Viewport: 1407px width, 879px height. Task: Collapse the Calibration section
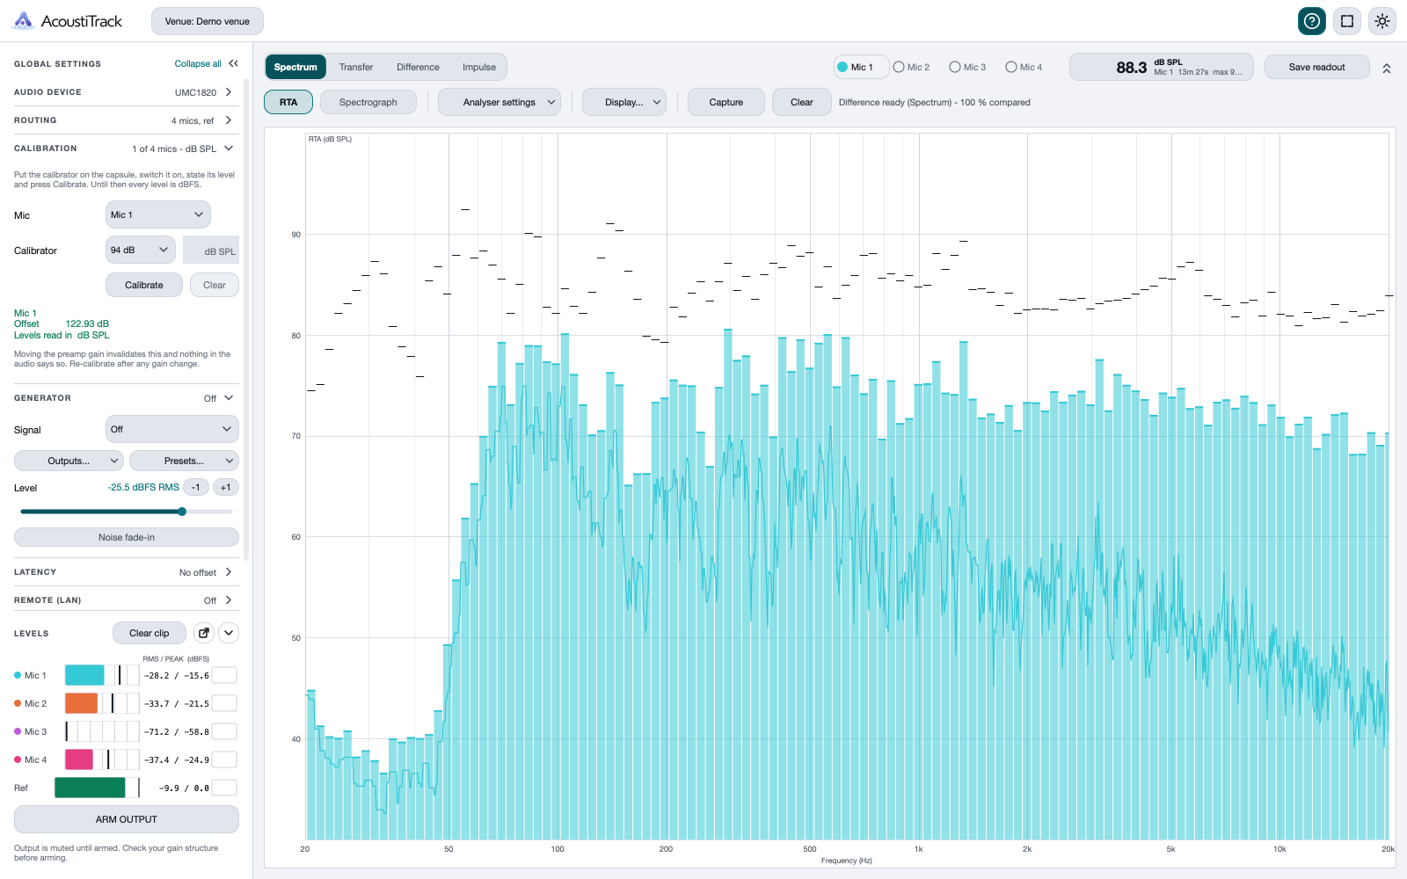[127, 149]
